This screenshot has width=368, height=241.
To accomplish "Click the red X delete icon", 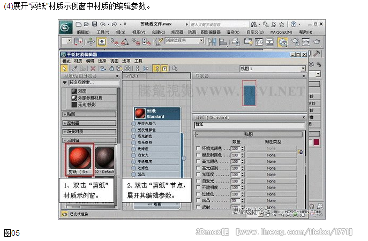I will (x=93, y=69).
